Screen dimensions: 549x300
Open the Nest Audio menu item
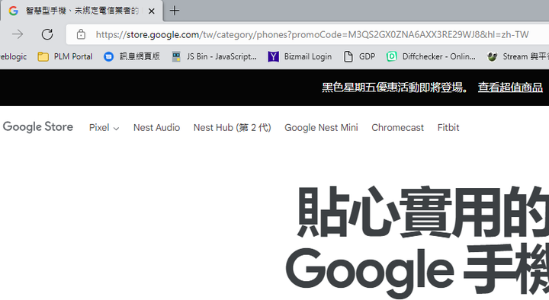[156, 128]
